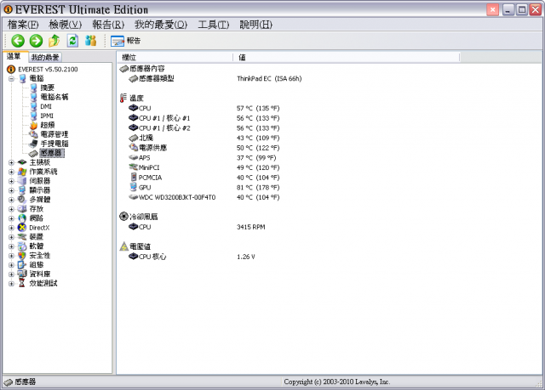The image size is (545, 390).
Task: Click the DirectX X logo icon
Action: click(x=22, y=228)
